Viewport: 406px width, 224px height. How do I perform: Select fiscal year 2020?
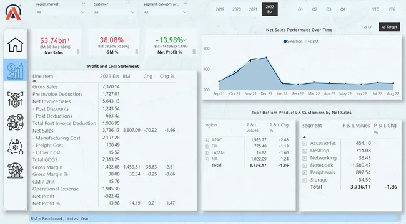click(x=237, y=9)
